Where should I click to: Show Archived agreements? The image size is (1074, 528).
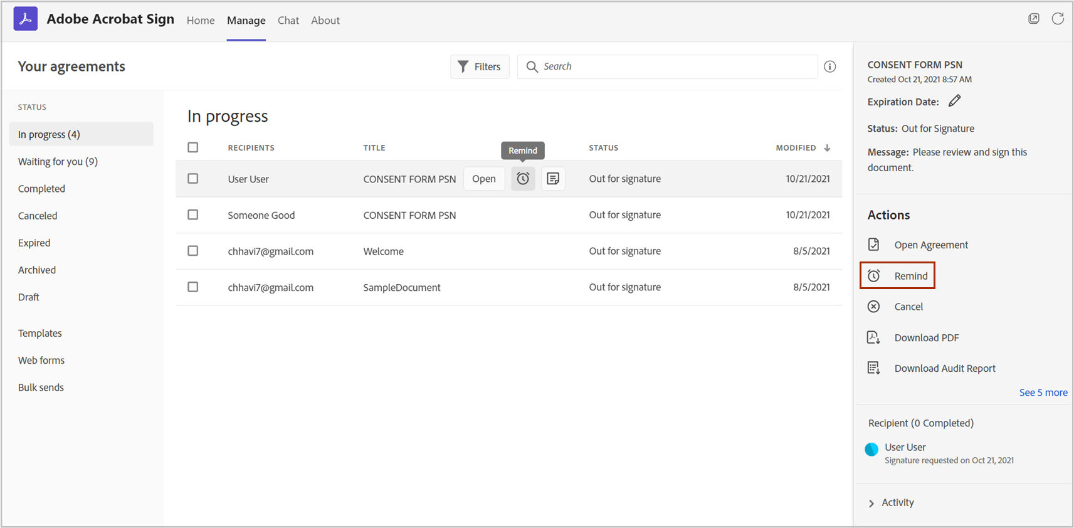click(x=37, y=270)
